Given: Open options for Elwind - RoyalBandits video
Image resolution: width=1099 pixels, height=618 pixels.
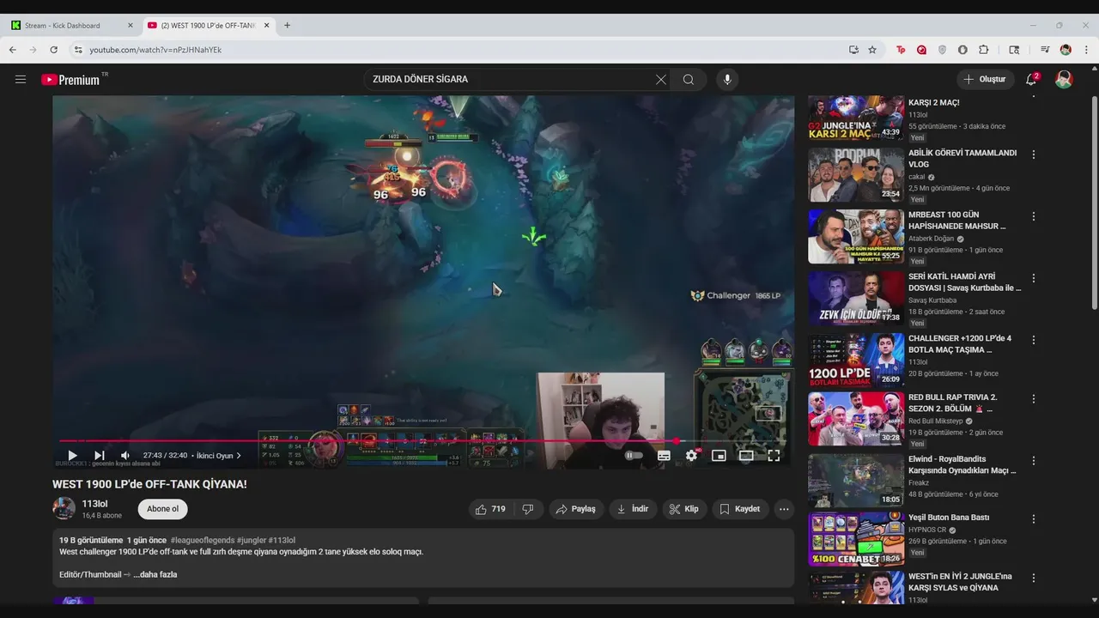Looking at the screenshot, I should coord(1034,461).
